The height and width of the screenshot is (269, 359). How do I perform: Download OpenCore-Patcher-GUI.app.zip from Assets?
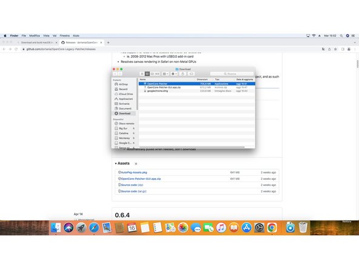point(141,179)
